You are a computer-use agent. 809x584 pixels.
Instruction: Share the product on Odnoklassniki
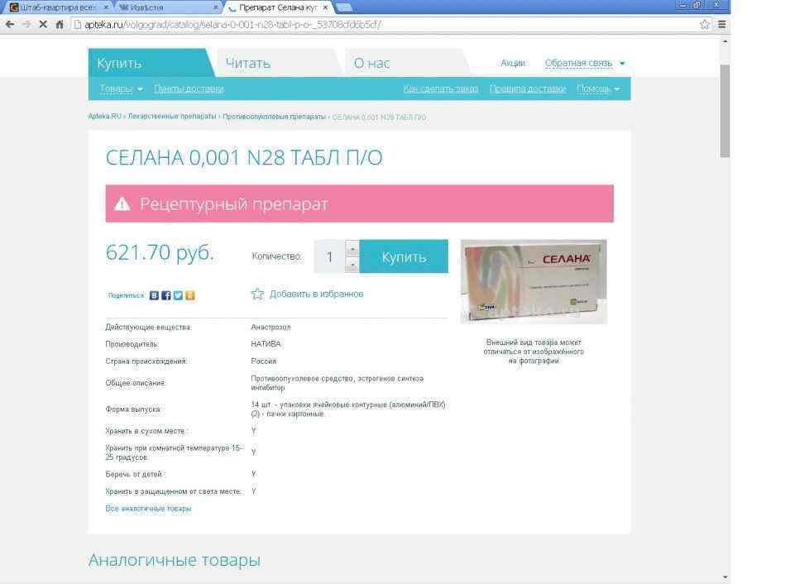190,295
